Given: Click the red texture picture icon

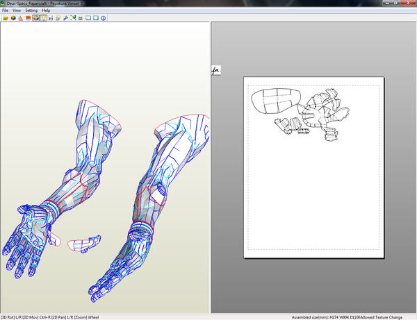Looking at the screenshot, I should pos(28,18).
